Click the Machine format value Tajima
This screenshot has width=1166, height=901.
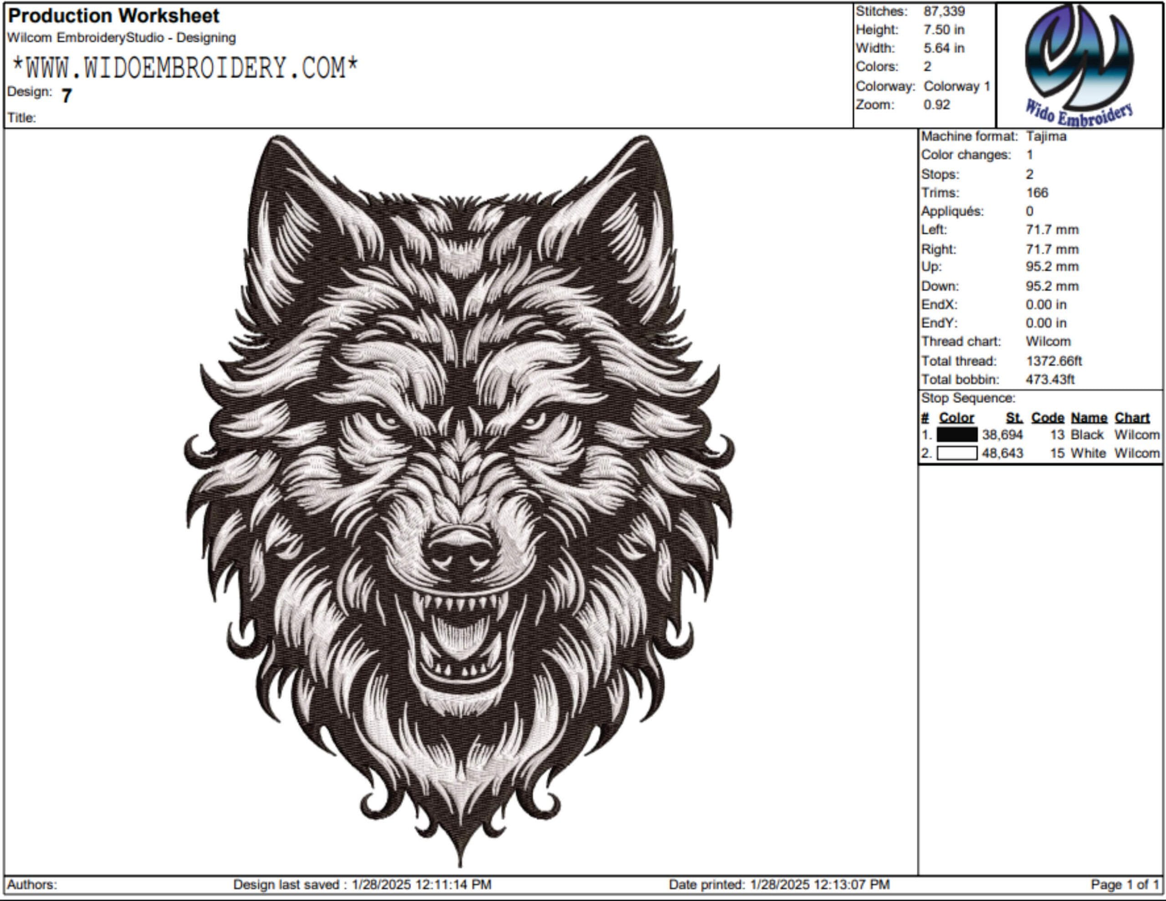(1046, 137)
